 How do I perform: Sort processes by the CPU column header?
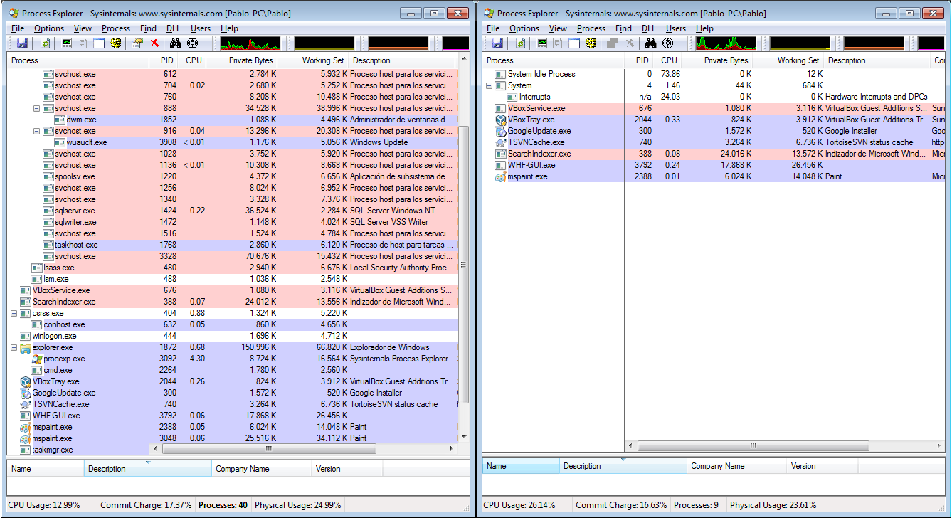(194, 60)
